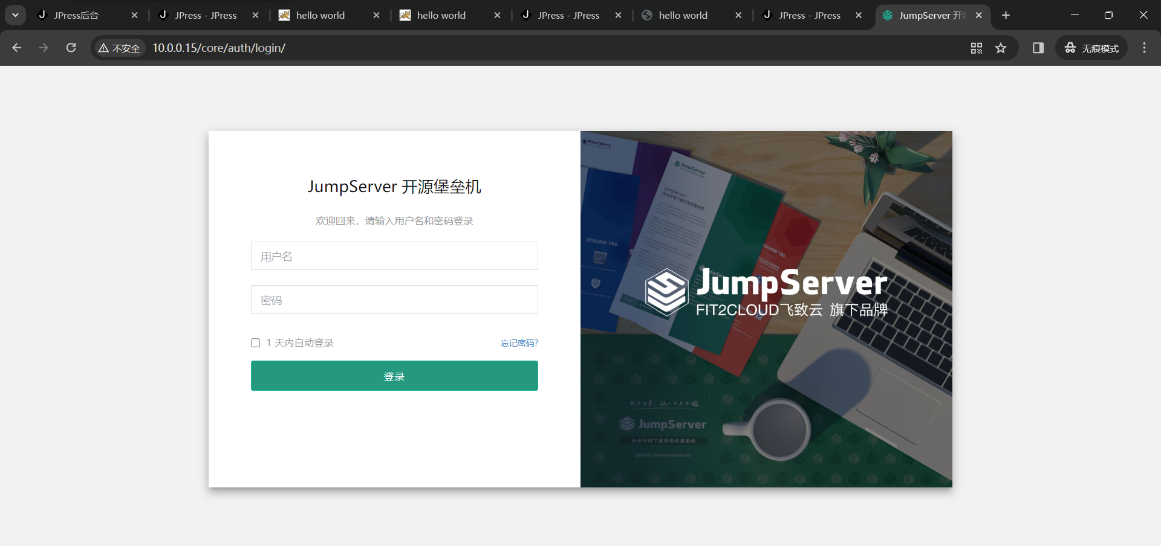The image size is (1161, 546).
Task: Close the fifth tab titled JPress - JPress
Action: [618, 15]
